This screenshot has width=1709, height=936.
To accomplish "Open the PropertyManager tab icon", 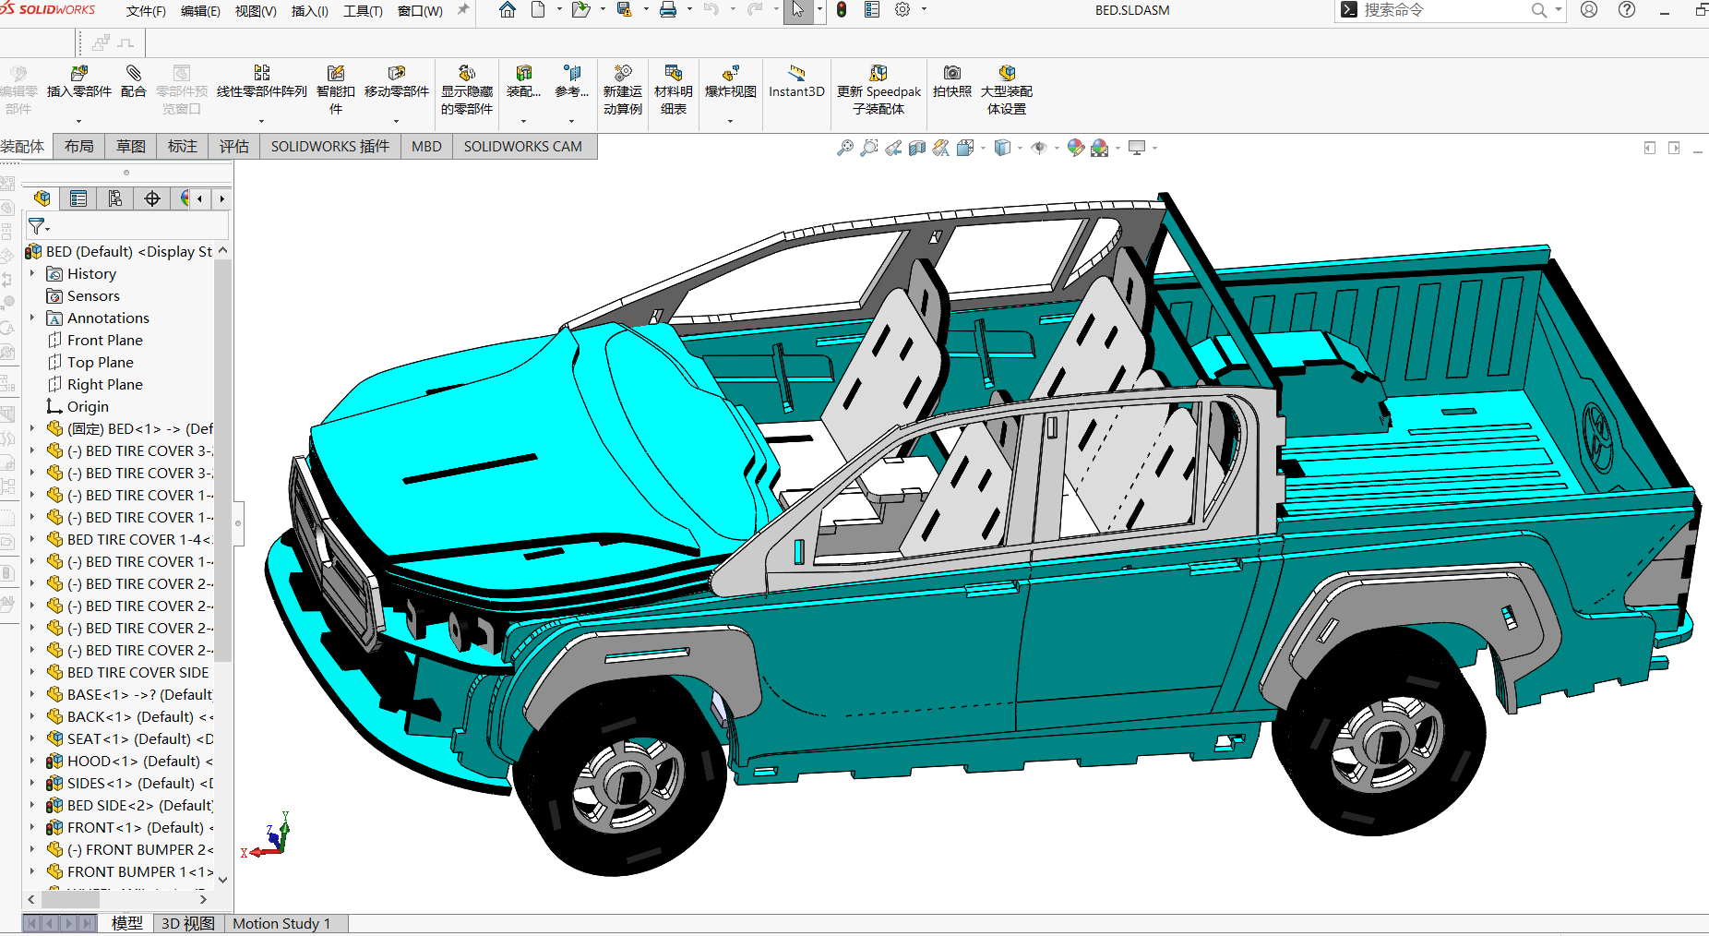I will point(78,198).
